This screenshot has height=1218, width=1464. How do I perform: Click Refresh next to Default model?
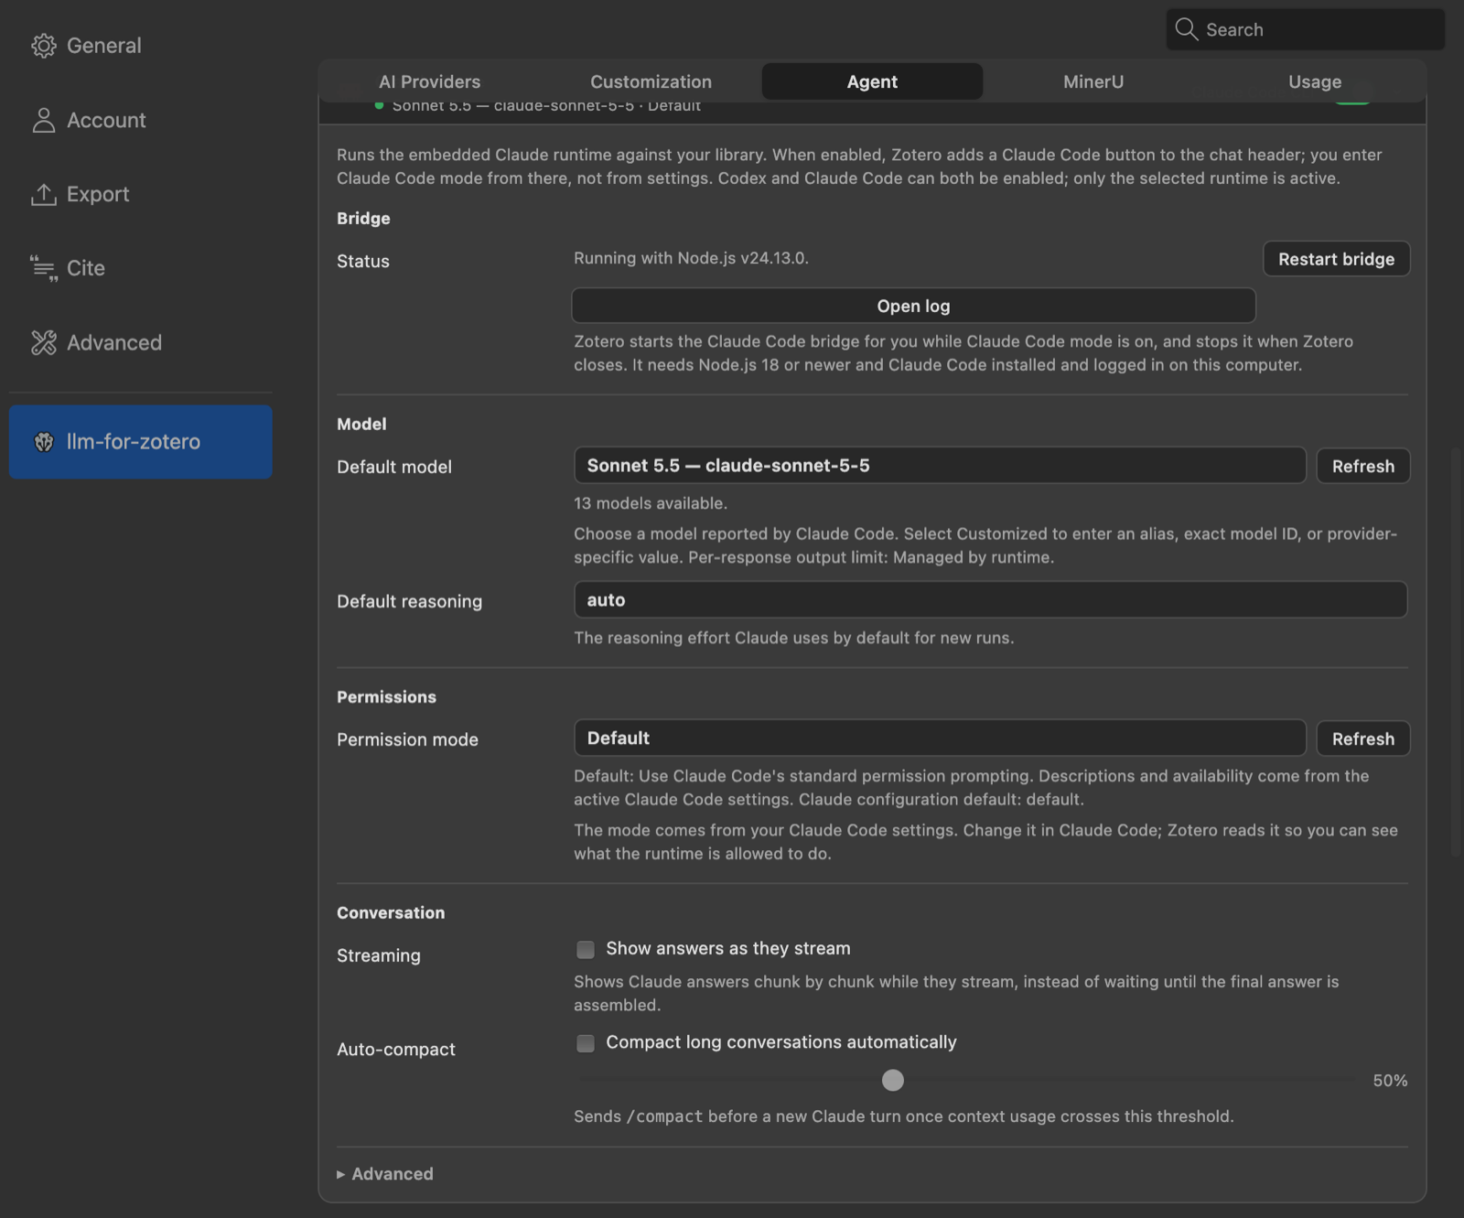coord(1363,466)
